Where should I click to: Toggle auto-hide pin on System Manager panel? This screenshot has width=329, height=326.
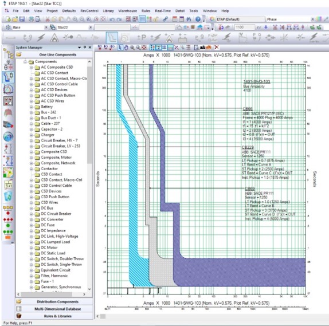point(85,47)
